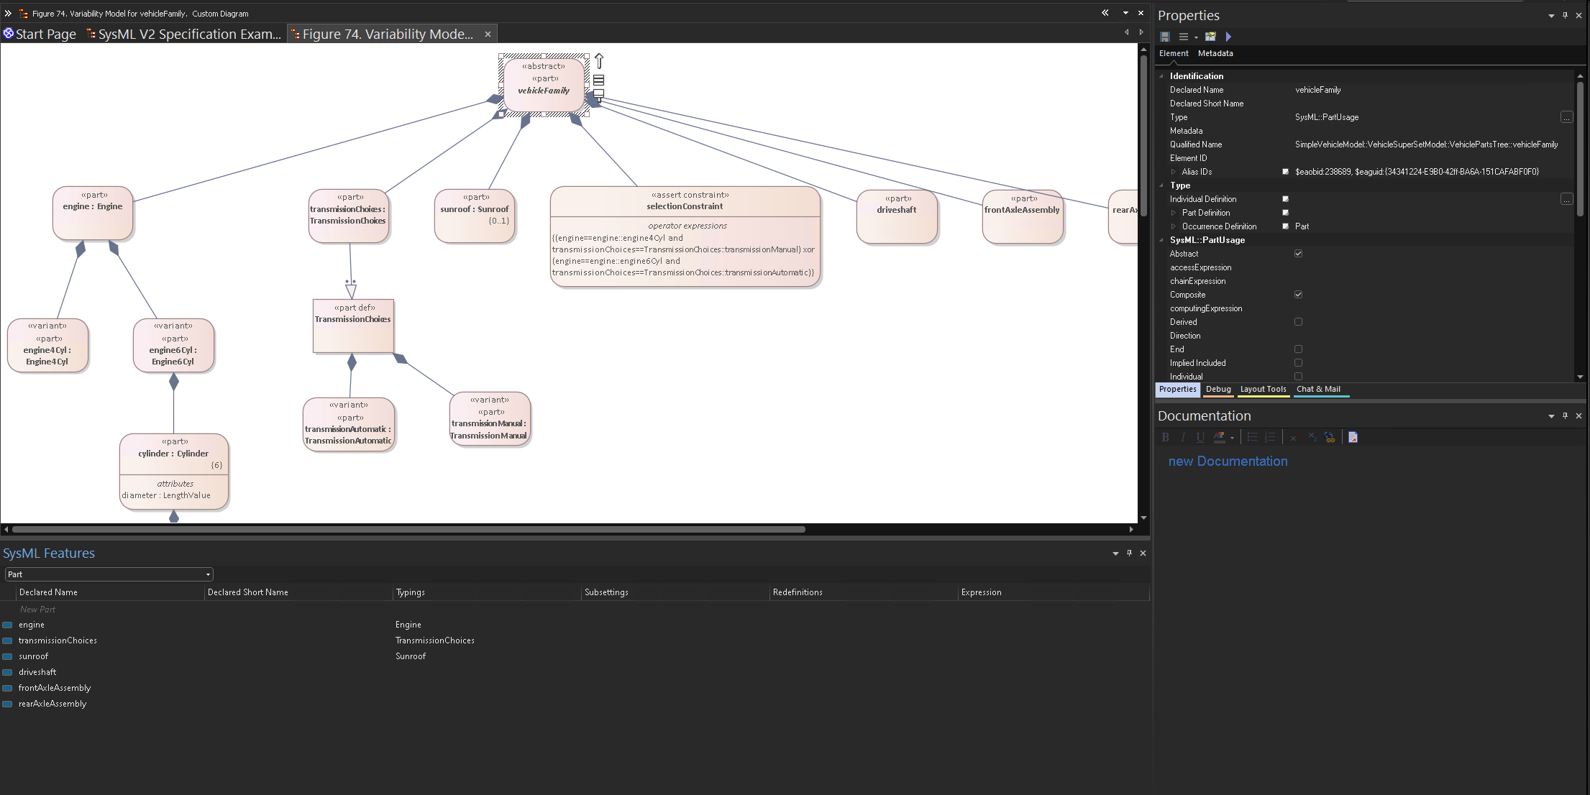Open the Type editor via ellipsis button
The image size is (1590, 795).
click(1567, 117)
